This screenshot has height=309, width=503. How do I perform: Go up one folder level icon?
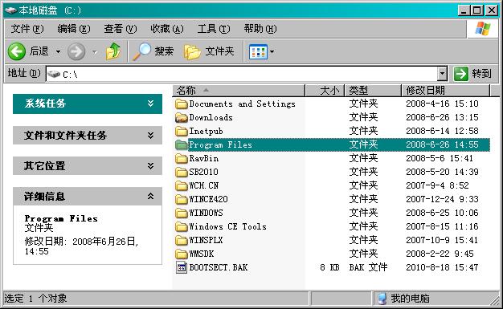(113, 51)
